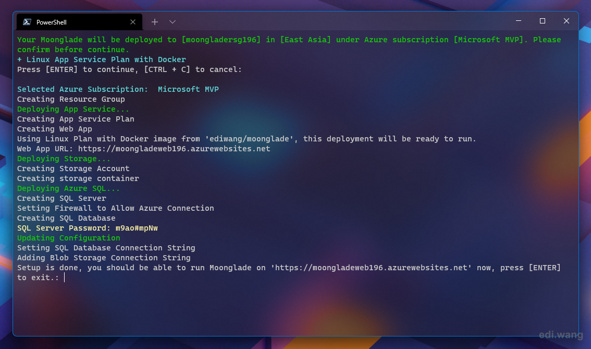Image resolution: width=591 pixels, height=349 pixels.
Task: Click the 'Using Linux Plan with Docker image' line
Action: [x=247, y=138]
